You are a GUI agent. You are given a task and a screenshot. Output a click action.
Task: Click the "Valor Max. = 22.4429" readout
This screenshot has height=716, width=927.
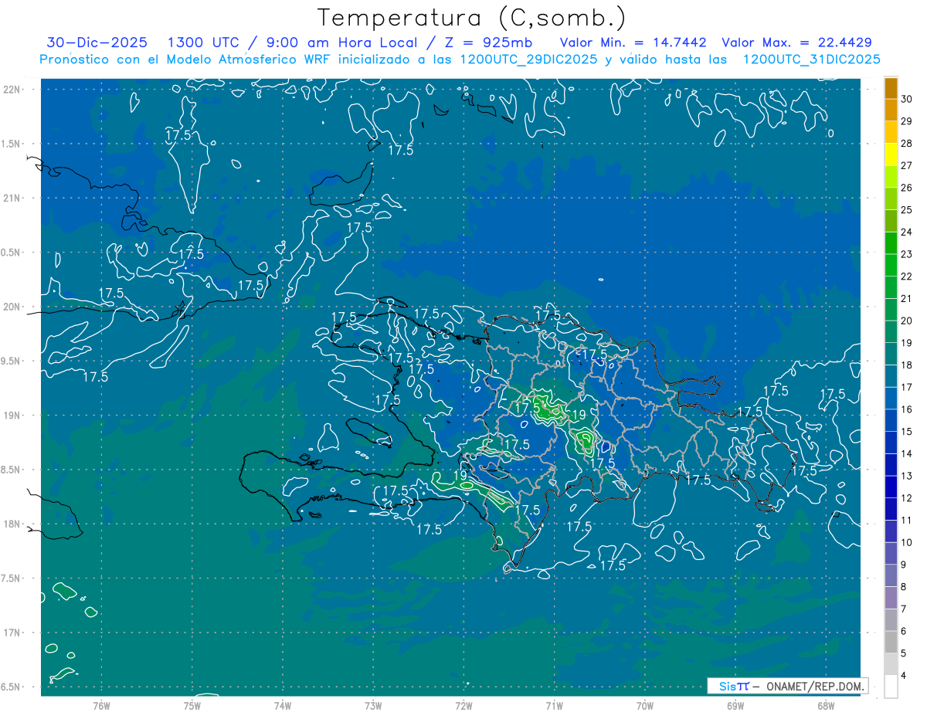click(x=796, y=42)
